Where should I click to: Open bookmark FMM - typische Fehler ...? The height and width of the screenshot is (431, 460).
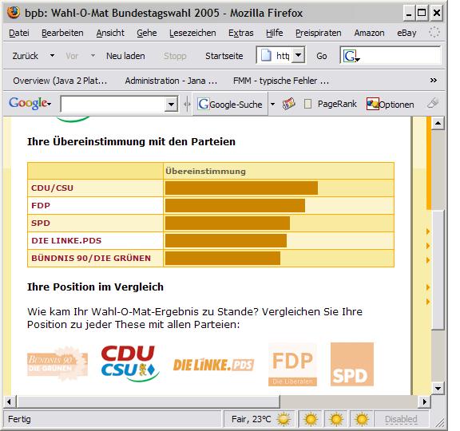tap(281, 81)
